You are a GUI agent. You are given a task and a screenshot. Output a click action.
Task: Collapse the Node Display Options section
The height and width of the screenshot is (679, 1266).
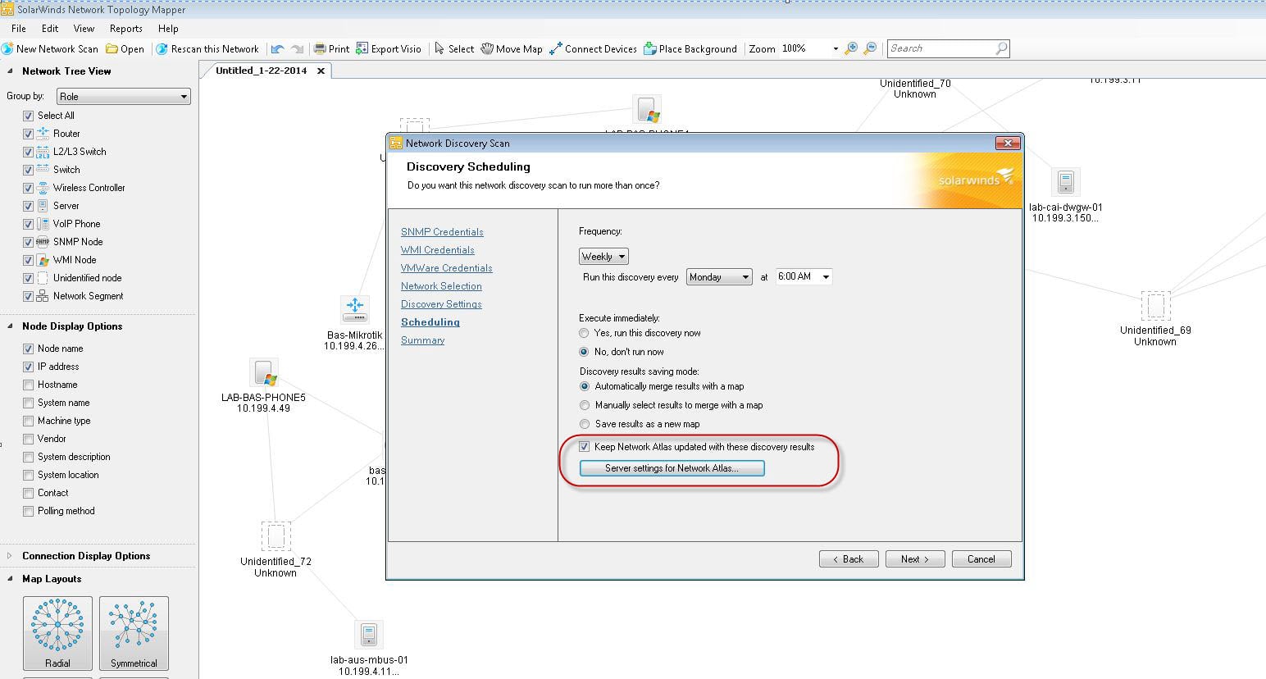pyautogui.click(x=11, y=326)
